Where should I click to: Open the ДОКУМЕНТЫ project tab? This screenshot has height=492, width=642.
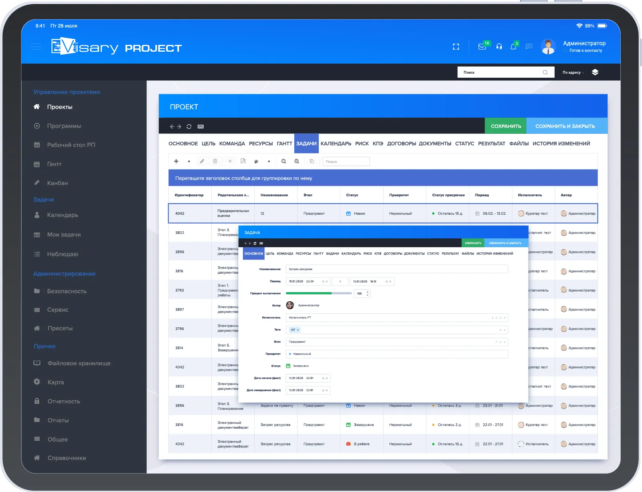(435, 143)
